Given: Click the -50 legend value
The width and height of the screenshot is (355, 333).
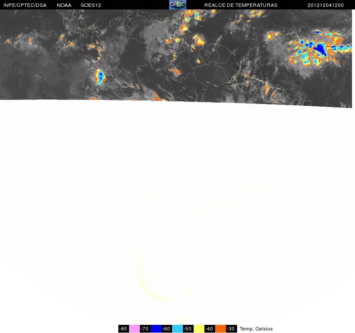Looking at the screenshot, I should [x=188, y=329].
